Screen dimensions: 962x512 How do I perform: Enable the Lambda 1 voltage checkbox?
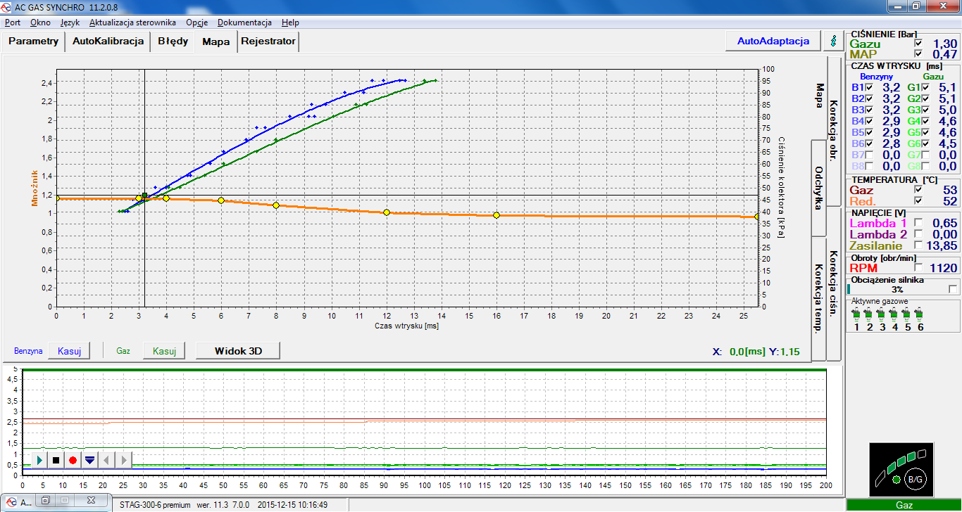coord(918,223)
